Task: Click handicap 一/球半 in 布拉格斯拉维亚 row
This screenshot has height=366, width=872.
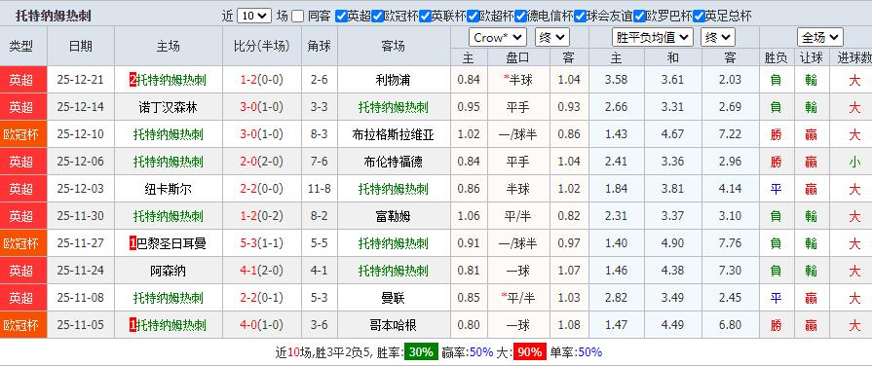Action: [x=517, y=134]
